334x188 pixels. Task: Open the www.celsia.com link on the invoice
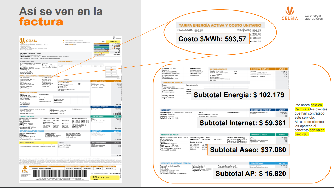(71, 44)
